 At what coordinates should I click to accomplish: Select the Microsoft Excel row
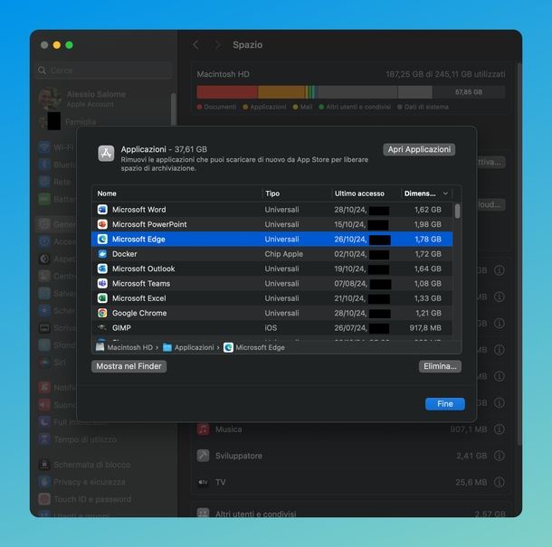coord(271,298)
